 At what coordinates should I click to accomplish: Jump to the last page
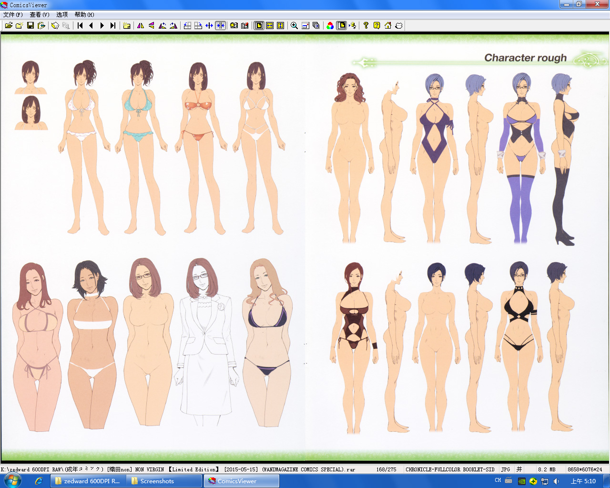pos(113,26)
